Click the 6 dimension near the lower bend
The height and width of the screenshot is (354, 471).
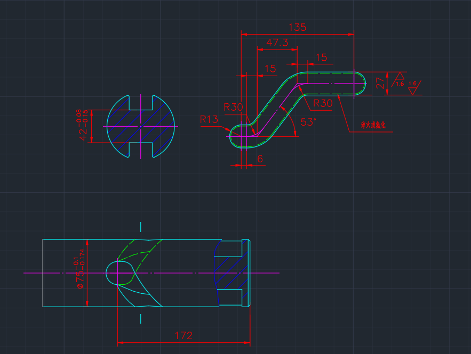[x=259, y=158]
